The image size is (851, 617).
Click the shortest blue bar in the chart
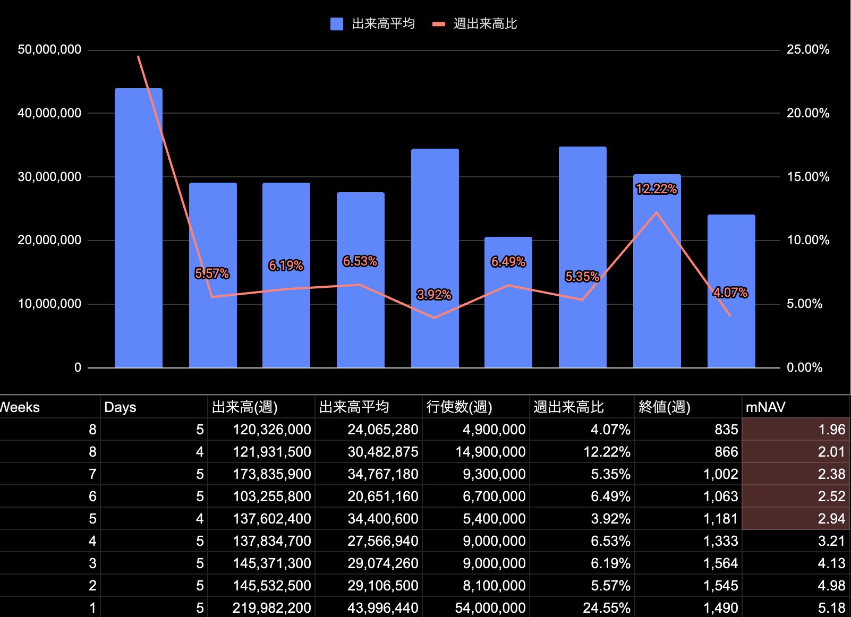tap(508, 302)
